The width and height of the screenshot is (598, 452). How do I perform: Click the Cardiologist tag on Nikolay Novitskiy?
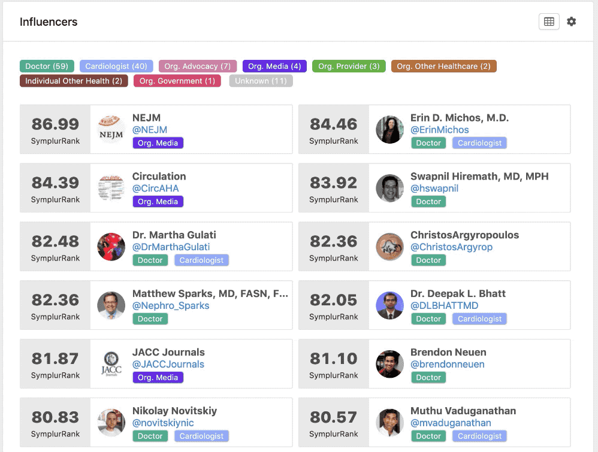pos(202,436)
